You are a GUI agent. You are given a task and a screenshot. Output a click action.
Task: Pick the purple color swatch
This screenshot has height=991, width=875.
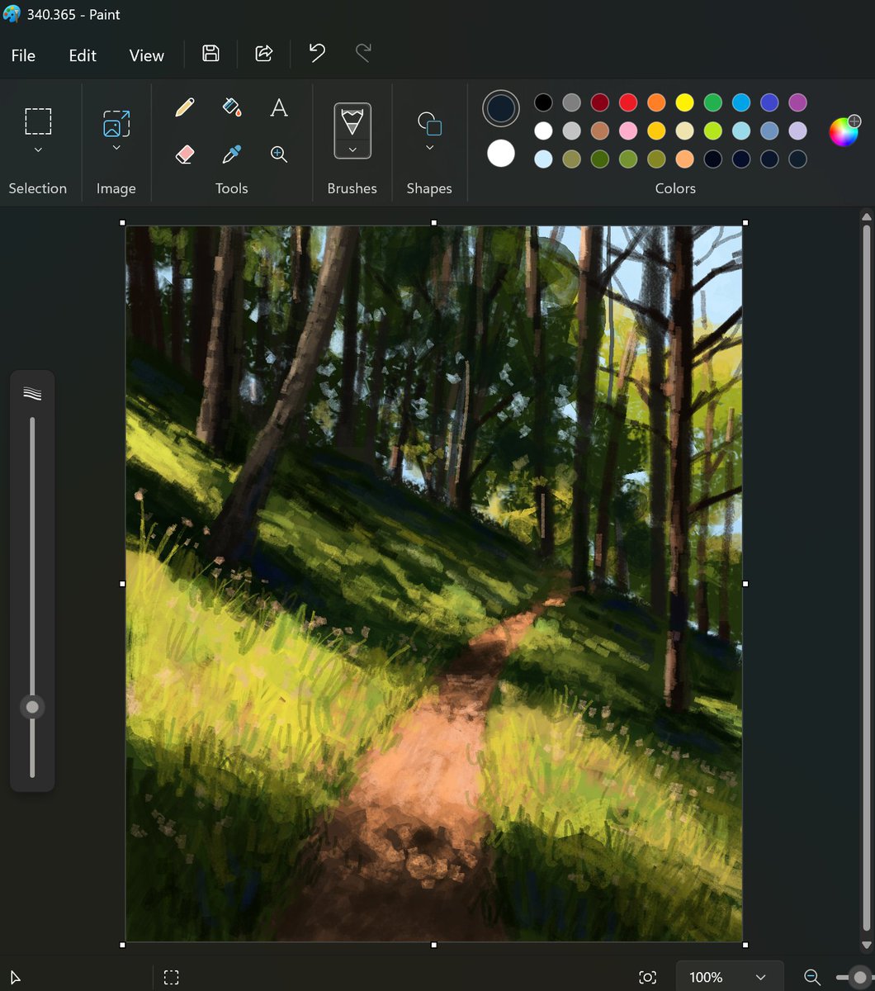[797, 102]
